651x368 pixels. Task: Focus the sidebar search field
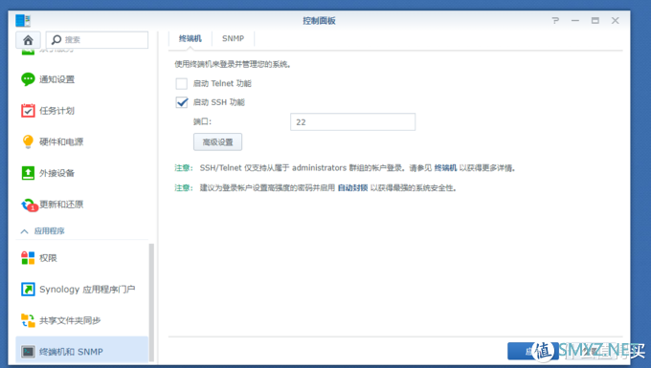(x=97, y=40)
